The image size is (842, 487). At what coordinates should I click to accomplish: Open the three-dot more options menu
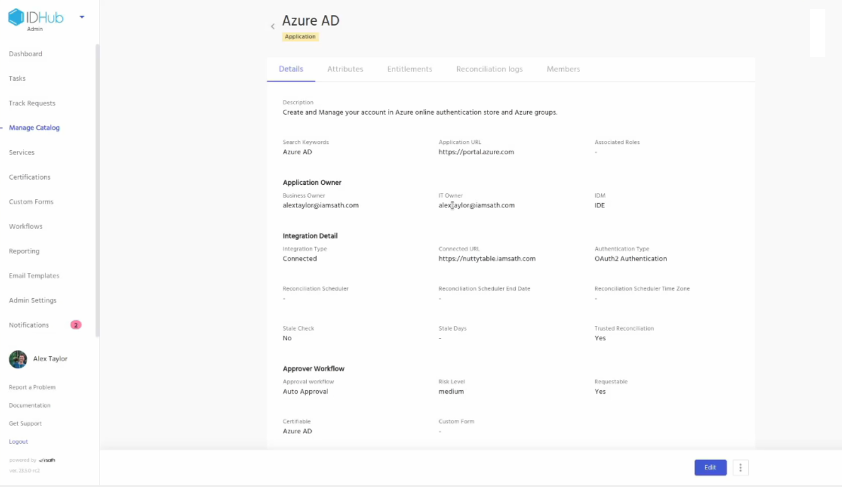740,467
